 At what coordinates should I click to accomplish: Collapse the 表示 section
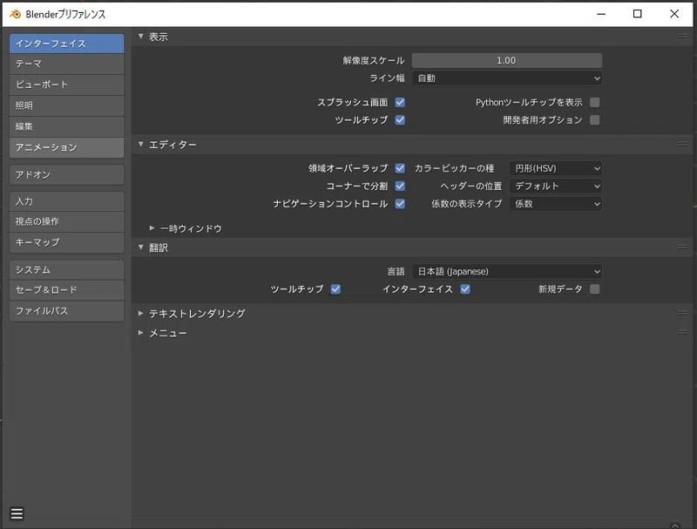point(141,37)
